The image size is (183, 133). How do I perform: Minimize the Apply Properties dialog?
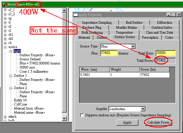[169, 15]
